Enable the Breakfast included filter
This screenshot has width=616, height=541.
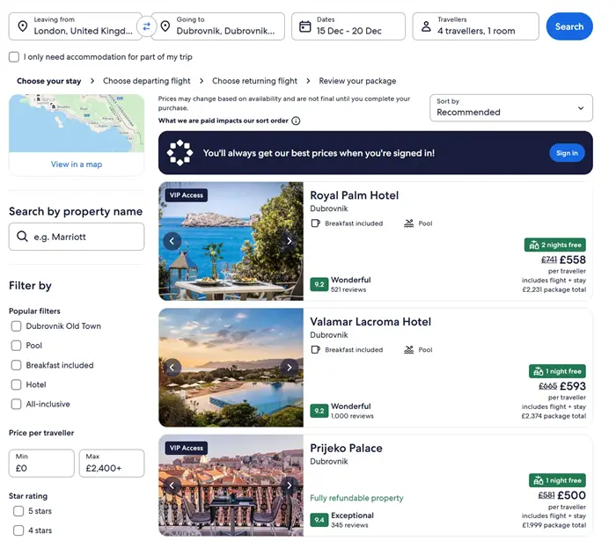[17, 365]
